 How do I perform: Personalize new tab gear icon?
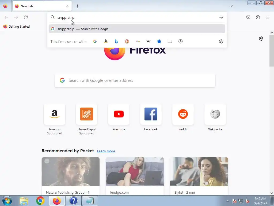[x=261, y=39]
